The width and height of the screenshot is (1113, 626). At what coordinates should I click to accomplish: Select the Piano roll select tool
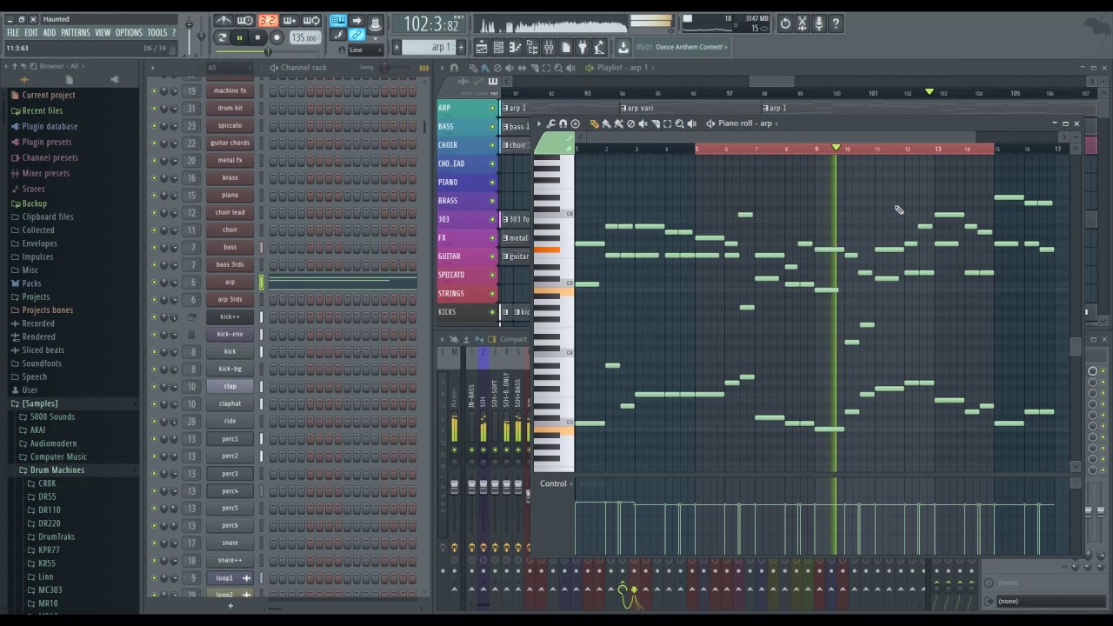pyautogui.click(x=667, y=123)
